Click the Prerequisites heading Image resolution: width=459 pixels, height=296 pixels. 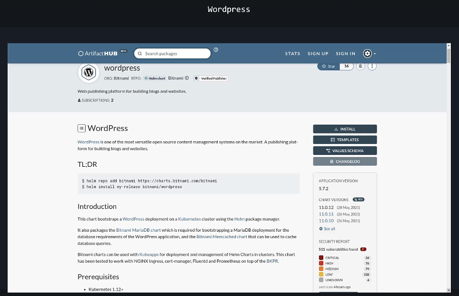pyautogui.click(x=98, y=277)
